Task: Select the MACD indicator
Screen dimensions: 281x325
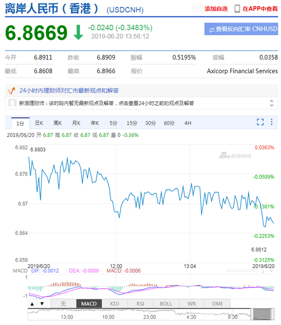Action: pyautogui.click(x=89, y=304)
